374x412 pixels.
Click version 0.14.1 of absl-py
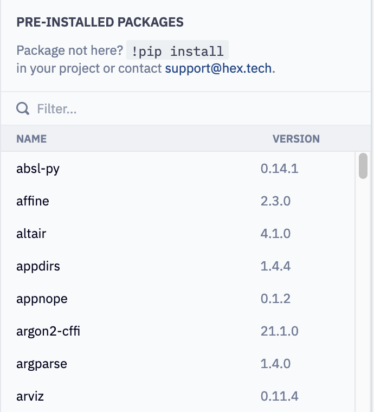(279, 169)
